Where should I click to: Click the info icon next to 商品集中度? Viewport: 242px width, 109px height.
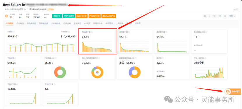point(92,32)
